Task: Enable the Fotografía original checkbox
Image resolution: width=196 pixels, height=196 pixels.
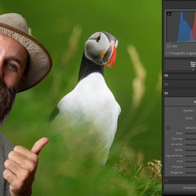Action: point(168,53)
